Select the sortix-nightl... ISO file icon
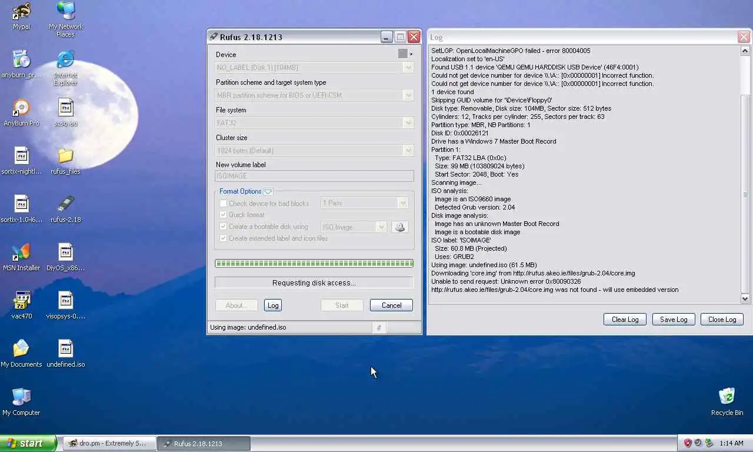753x452 pixels. click(x=21, y=155)
